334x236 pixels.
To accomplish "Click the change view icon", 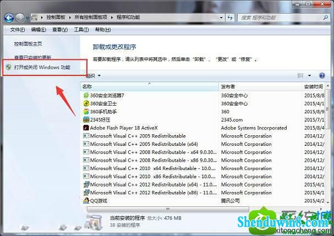I will click(x=300, y=75).
